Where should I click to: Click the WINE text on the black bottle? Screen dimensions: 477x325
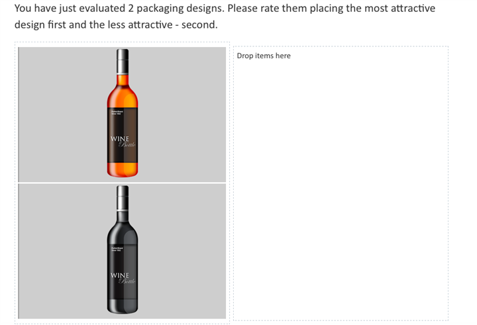tap(120, 275)
